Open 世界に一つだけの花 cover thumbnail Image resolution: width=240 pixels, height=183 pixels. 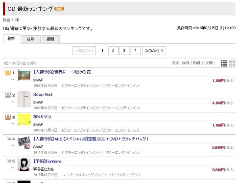24,75
